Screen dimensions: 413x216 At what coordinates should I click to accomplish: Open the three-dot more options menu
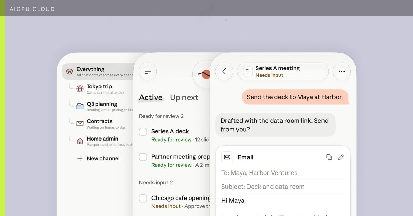[x=342, y=71]
